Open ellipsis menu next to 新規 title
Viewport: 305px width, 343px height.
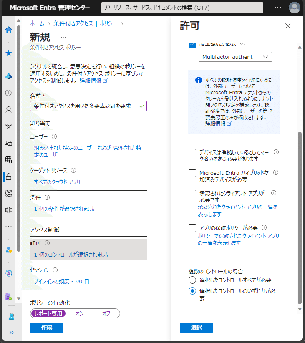(x=63, y=38)
